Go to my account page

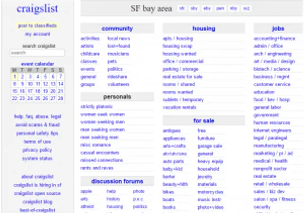[x=37, y=34]
